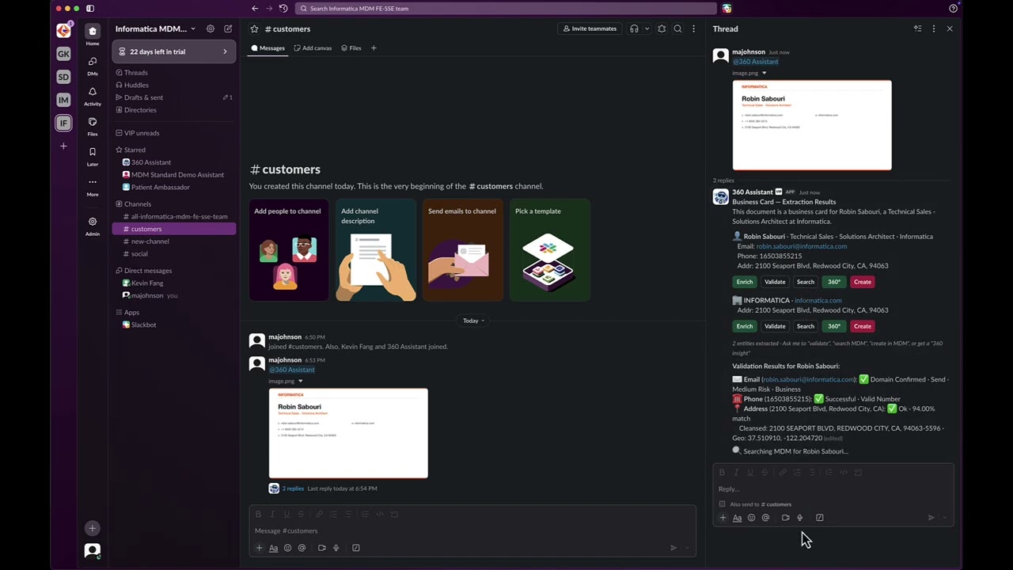Open the Today date dropdown
Viewport: 1013px width, 570px height.
click(473, 321)
